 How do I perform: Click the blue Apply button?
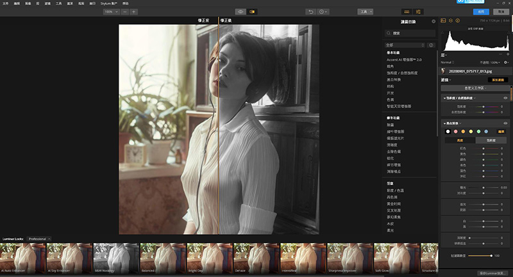click(x=481, y=12)
